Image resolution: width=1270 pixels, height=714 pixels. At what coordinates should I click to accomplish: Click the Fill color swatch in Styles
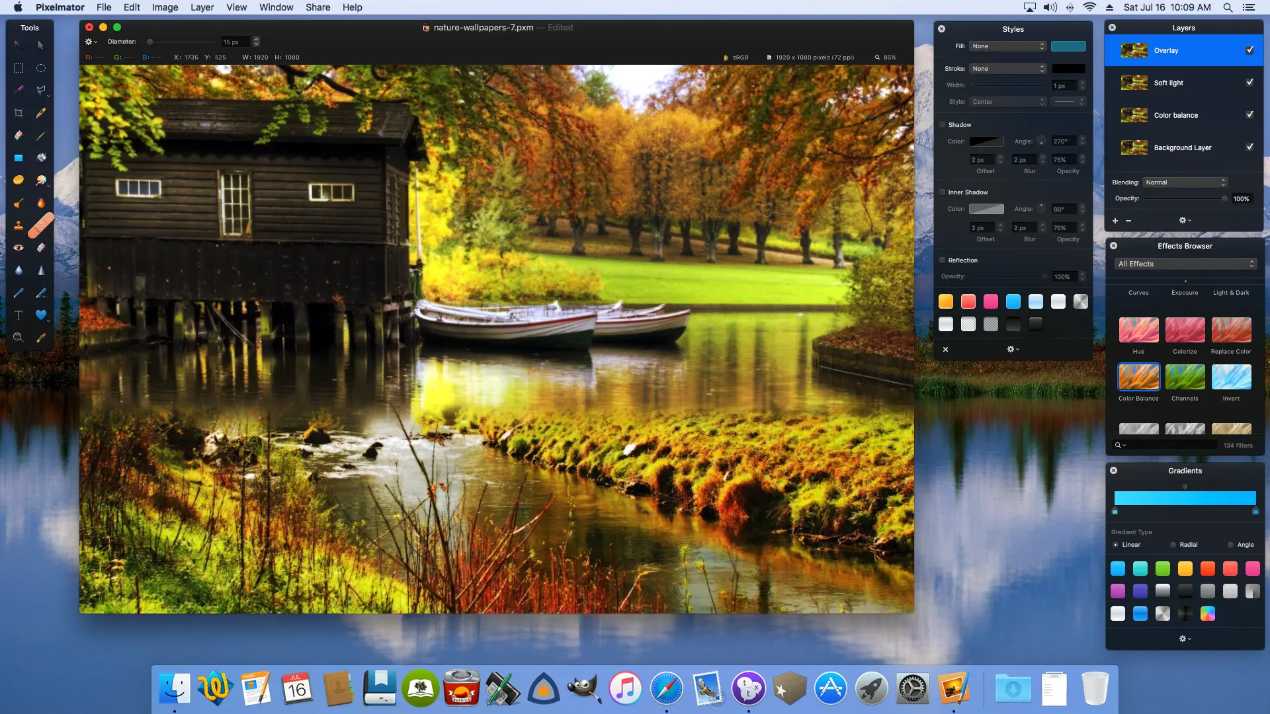pyautogui.click(x=1068, y=46)
